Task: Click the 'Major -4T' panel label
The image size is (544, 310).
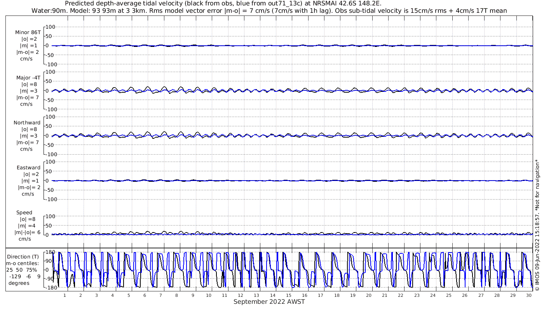Action: point(28,77)
